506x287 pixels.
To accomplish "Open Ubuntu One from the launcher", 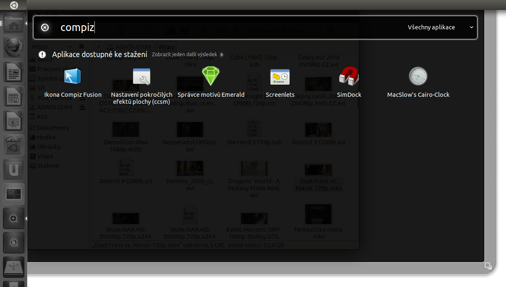I will pyautogui.click(x=14, y=170).
